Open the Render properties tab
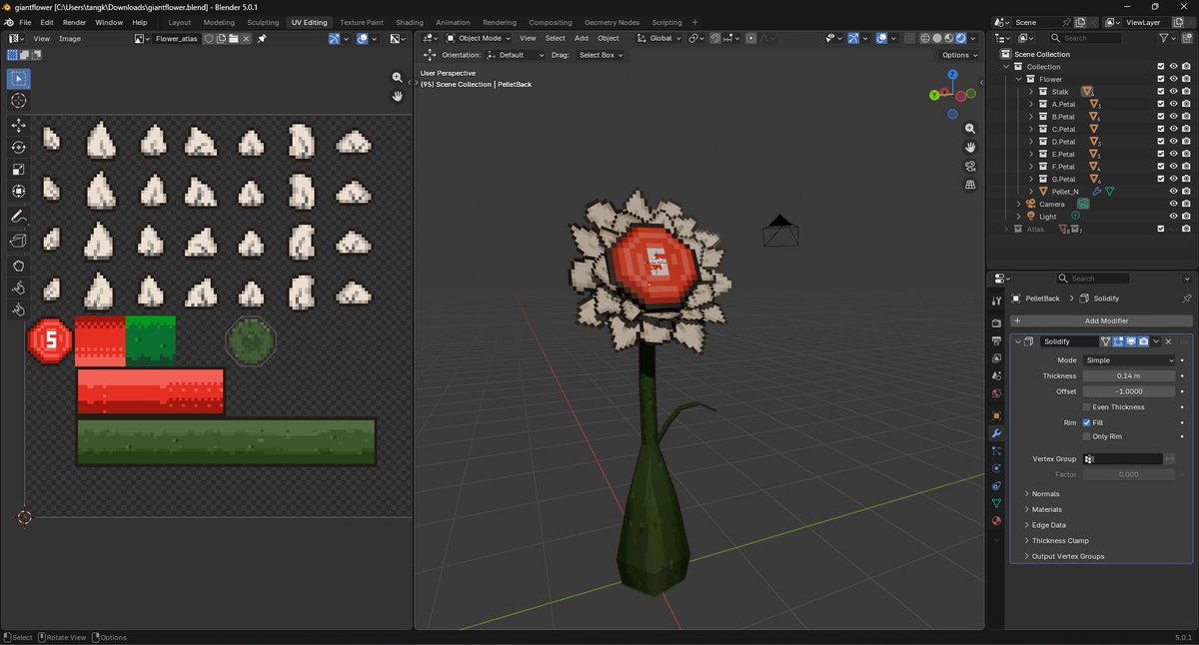Viewport: 1199px width, 645px height. click(x=996, y=323)
